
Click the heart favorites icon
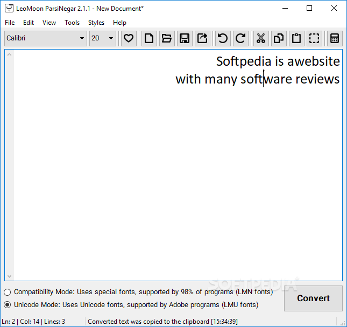(129, 38)
